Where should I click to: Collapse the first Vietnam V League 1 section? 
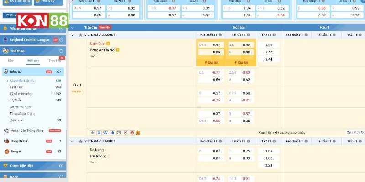[x=72, y=35]
